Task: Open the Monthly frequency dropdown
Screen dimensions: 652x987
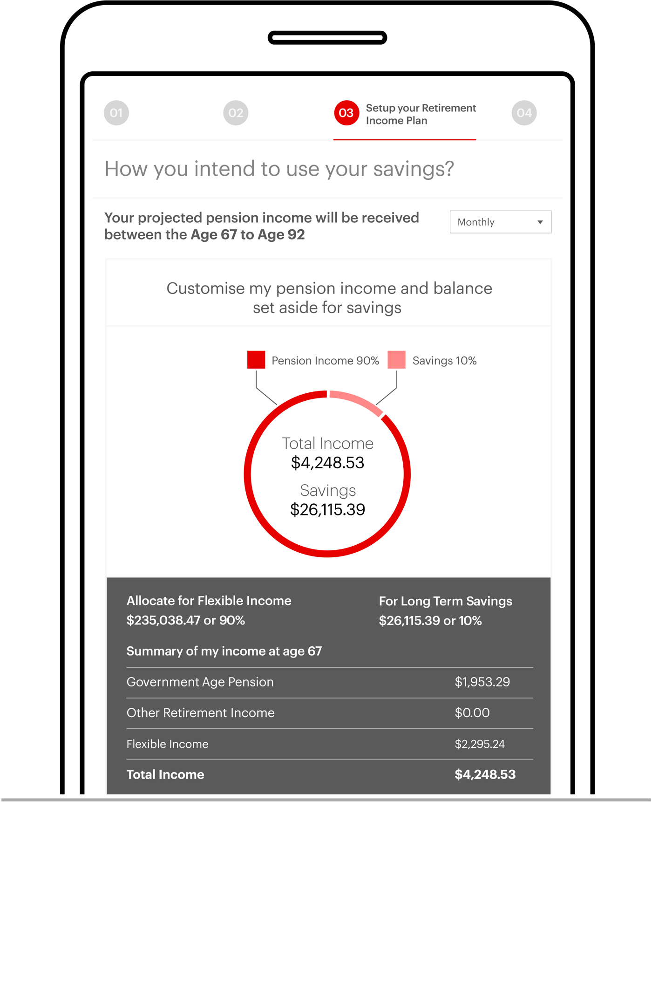Action: pos(500,222)
